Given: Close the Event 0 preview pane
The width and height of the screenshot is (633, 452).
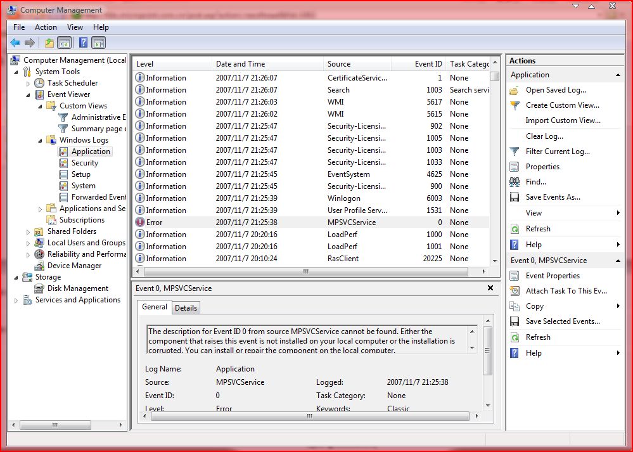Looking at the screenshot, I should coord(490,288).
